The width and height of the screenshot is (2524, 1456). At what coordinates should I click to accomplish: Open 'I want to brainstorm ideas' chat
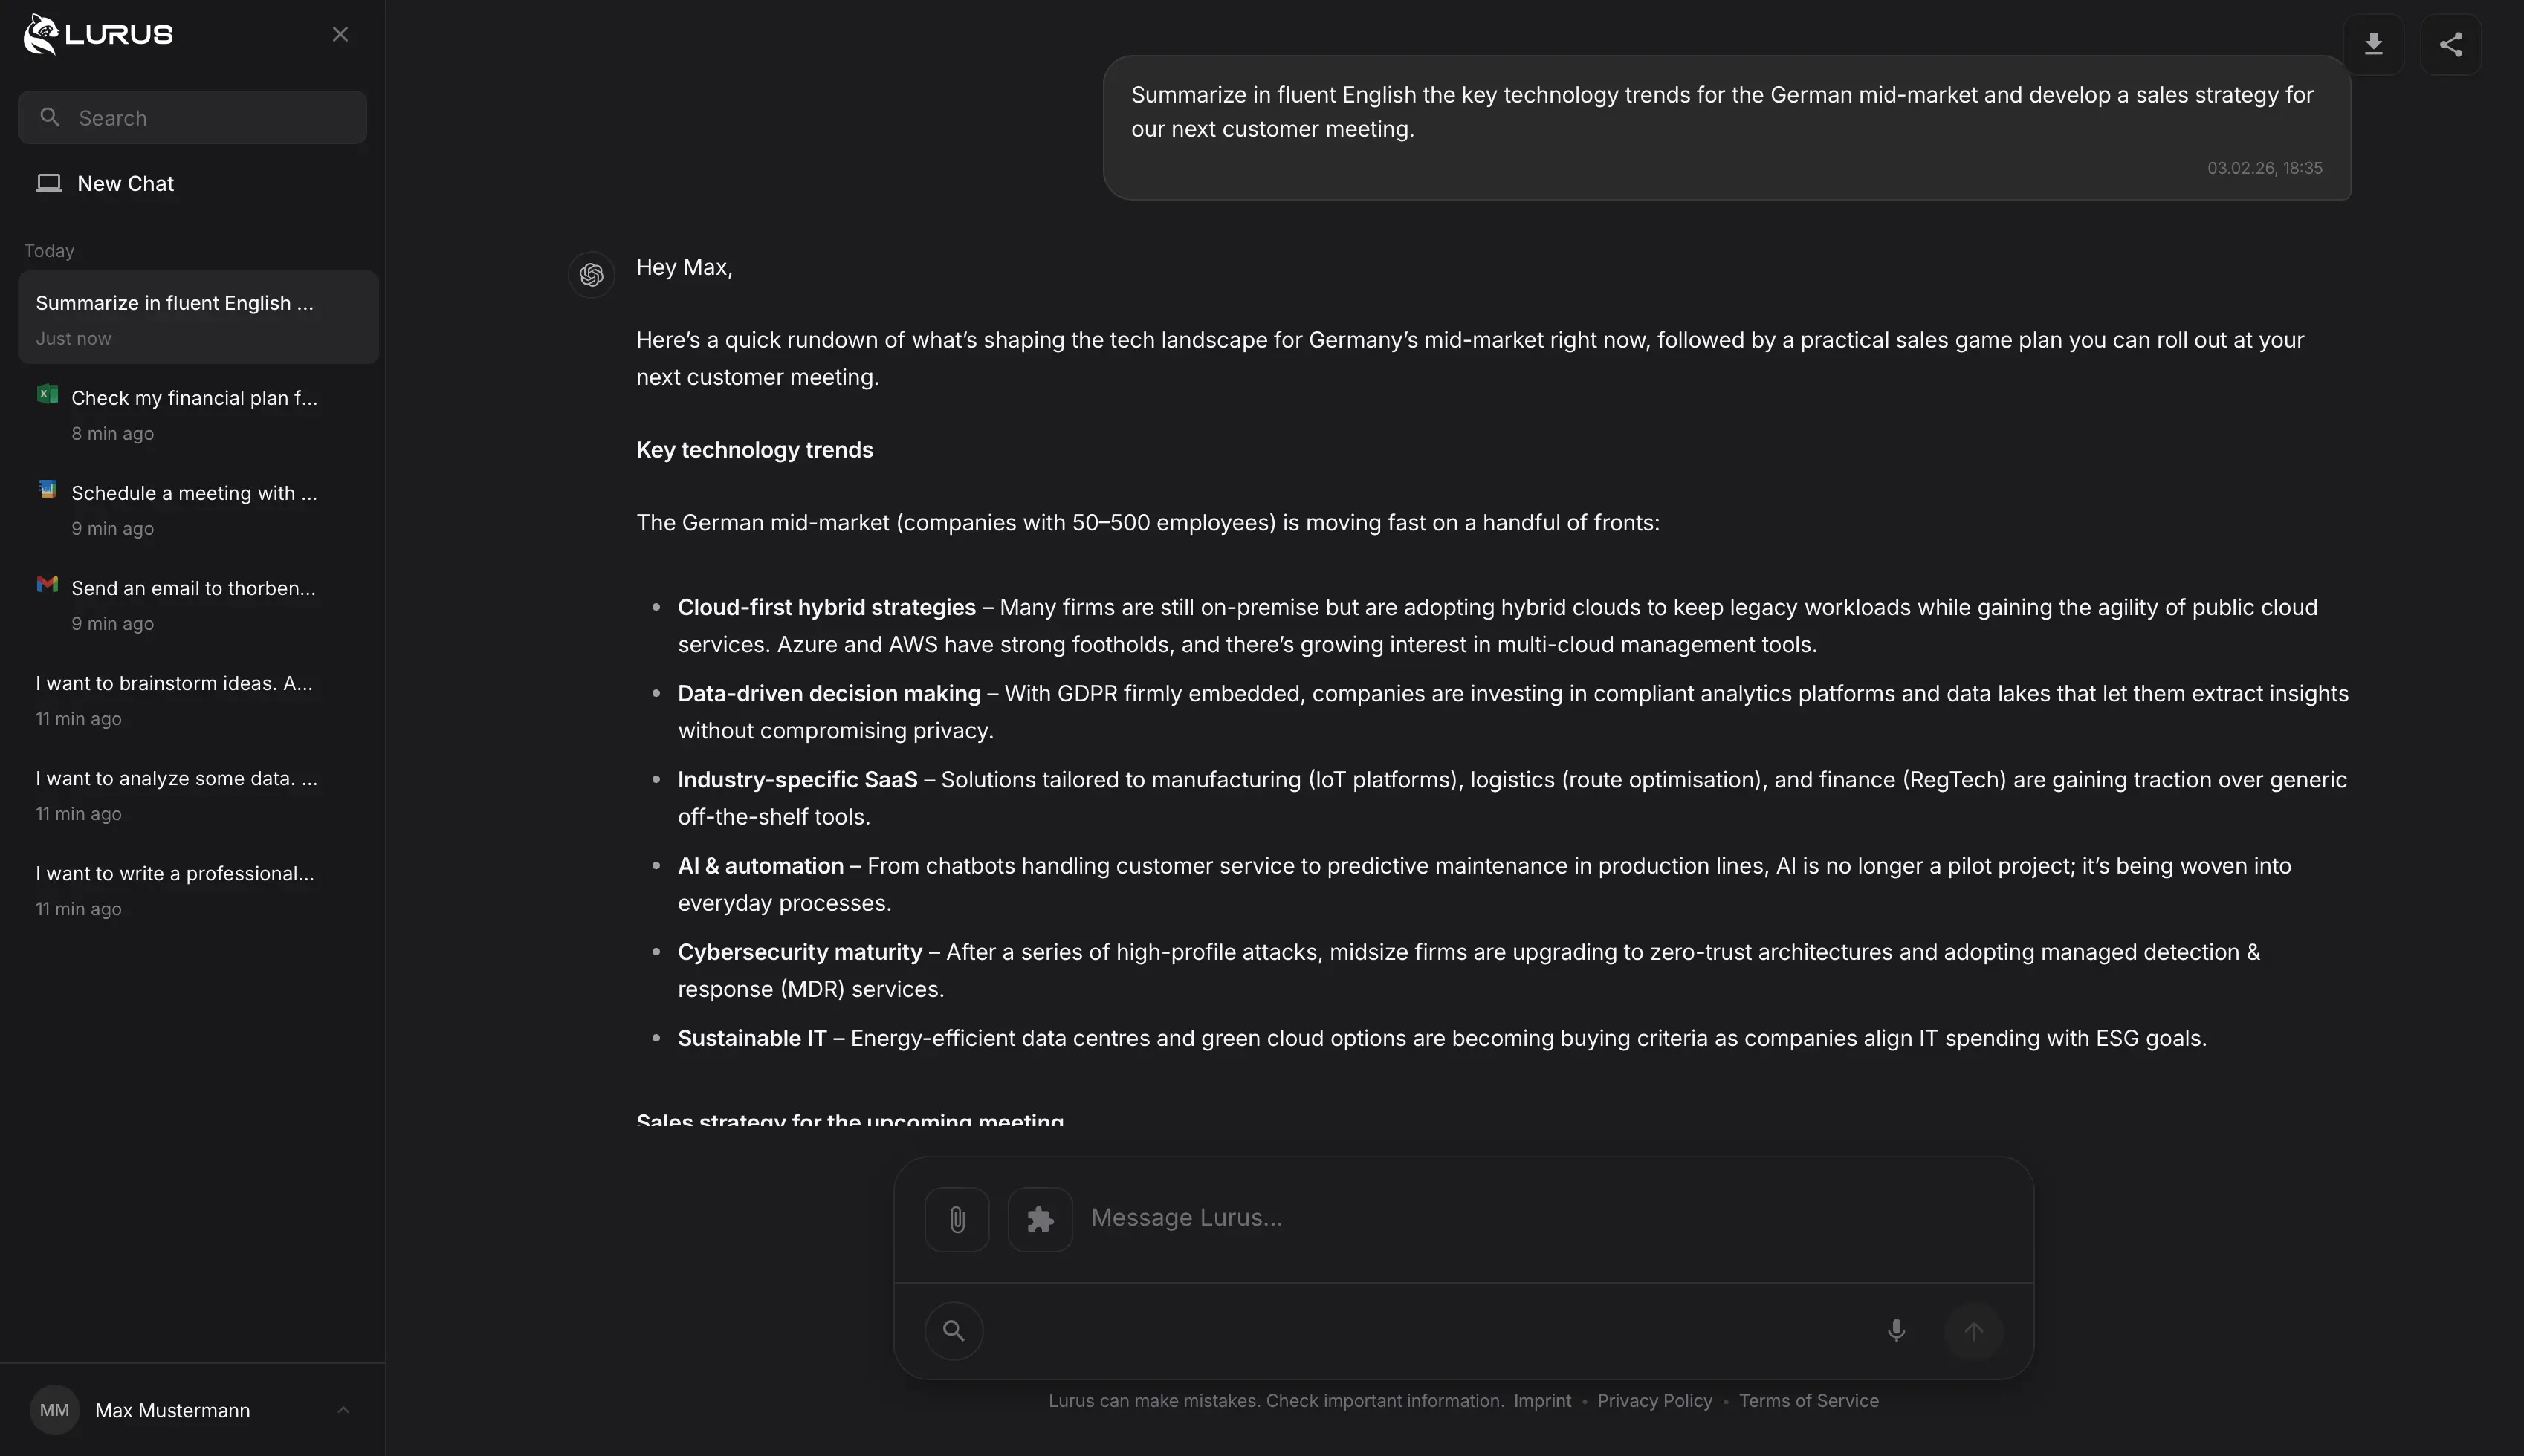(x=174, y=684)
